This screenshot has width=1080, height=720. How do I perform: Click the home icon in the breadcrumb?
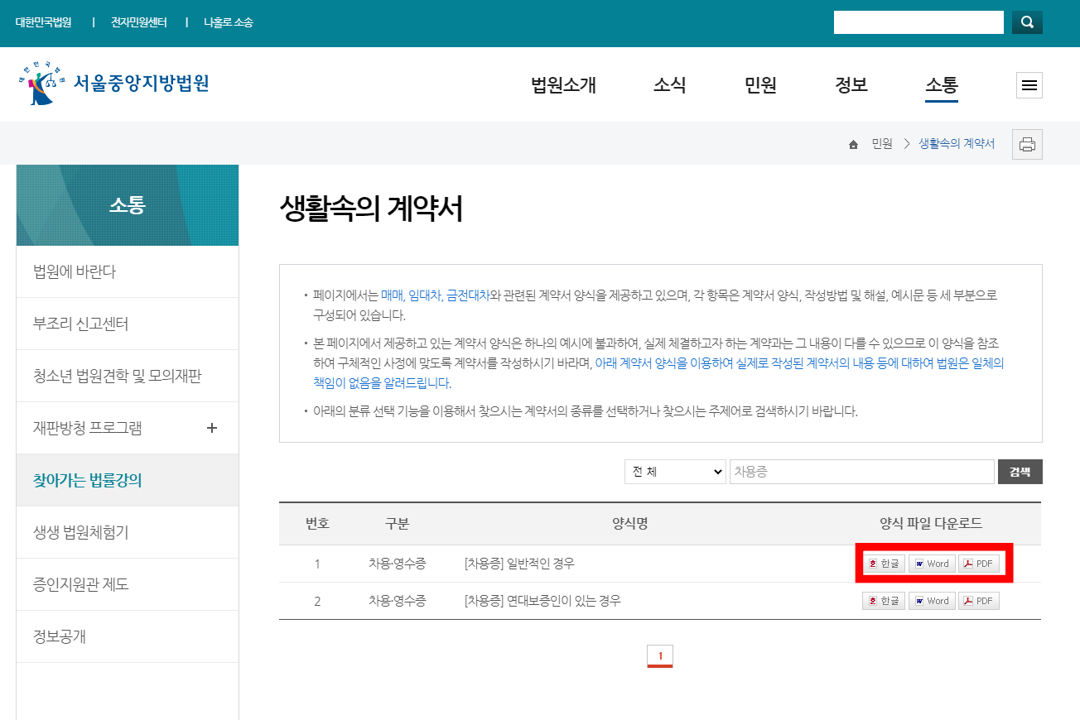click(x=853, y=143)
